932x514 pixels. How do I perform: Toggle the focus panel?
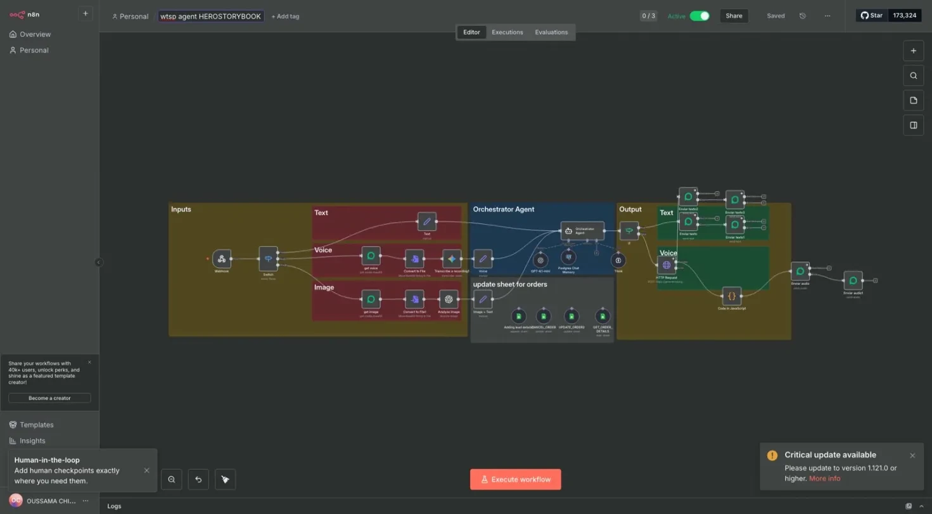coord(913,125)
